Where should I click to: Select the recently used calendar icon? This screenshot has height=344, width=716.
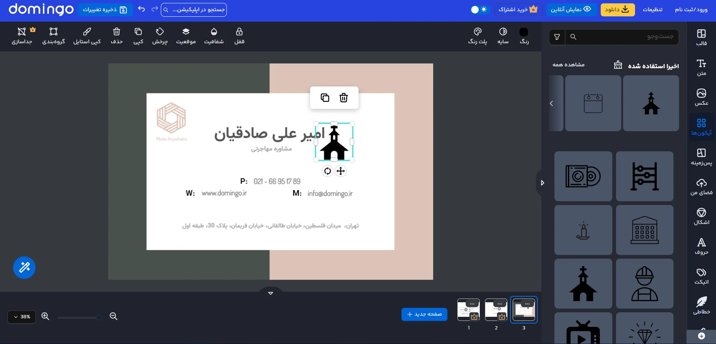coord(593,103)
